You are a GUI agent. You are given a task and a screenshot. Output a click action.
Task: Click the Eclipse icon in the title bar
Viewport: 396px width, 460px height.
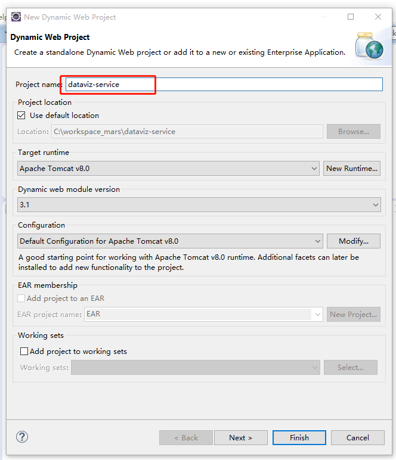coord(16,17)
